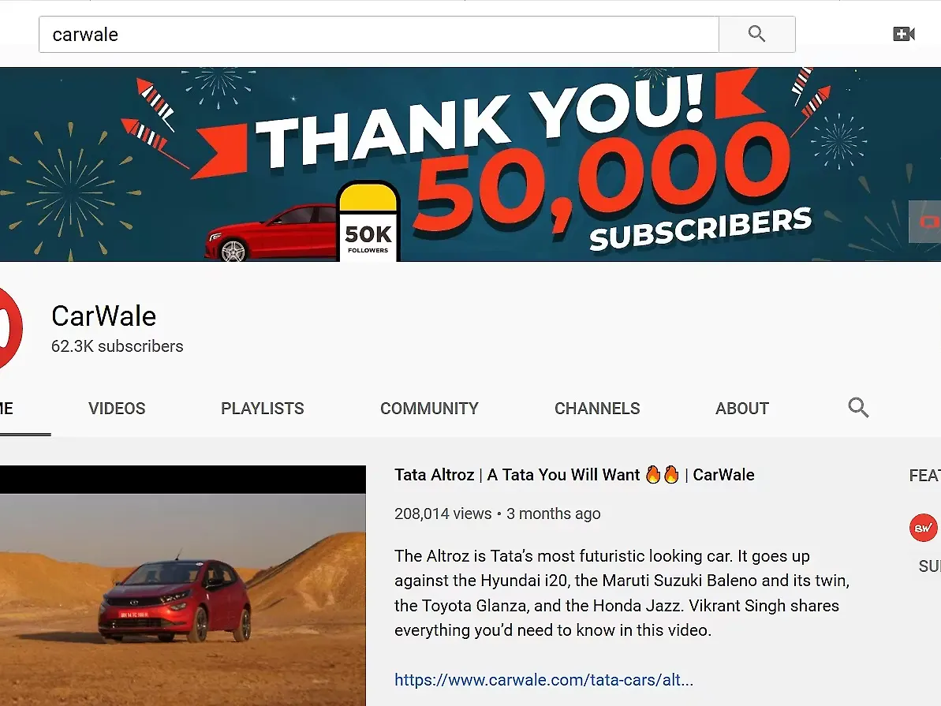This screenshot has height=706, width=941.
Task: Go to the CHANNELS tab
Action: (x=597, y=409)
